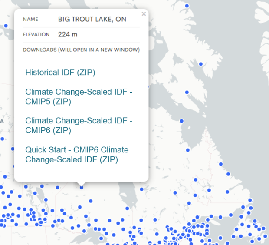The image size is (269, 245).
Task: Open Climate Change-Scaled IDF - CMIP6 (ZIP) link
Action: tap(79, 126)
